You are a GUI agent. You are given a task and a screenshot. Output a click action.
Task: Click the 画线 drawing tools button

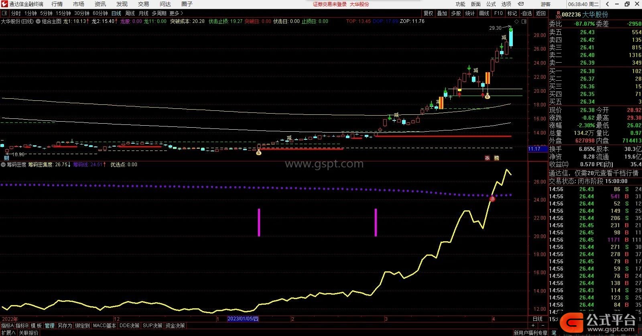(484, 13)
